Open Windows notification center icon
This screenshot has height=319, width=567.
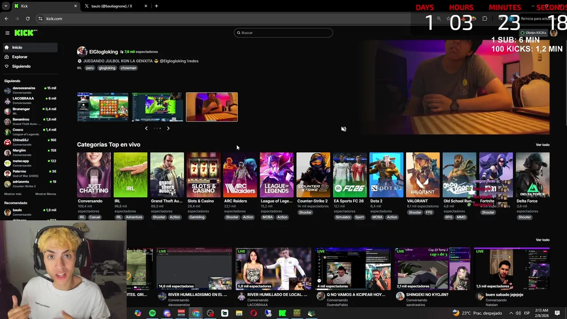pos(557,313)
